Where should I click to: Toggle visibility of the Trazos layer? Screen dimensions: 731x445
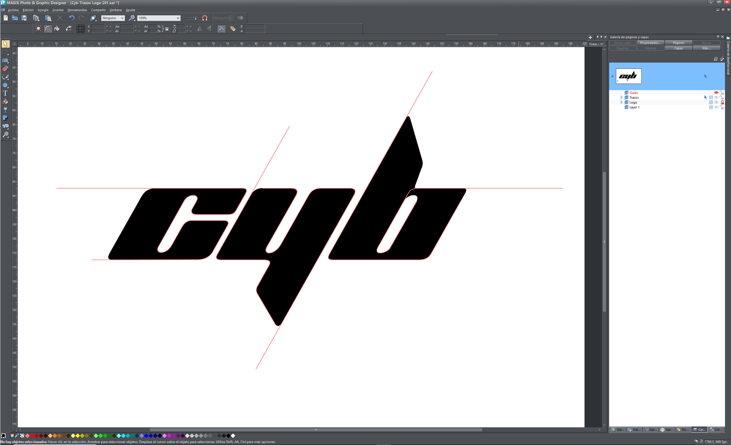716,98
